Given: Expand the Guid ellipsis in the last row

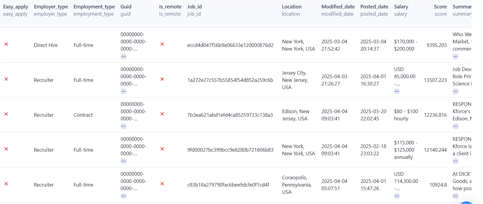Looking at the screenshot, I should click(x=123, y=196).
